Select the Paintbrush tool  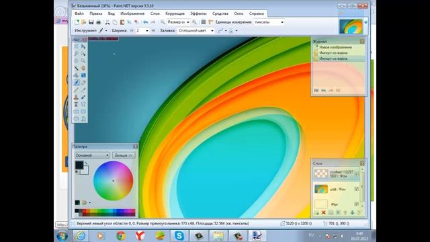pyautogui.click(x=76, y=82)
